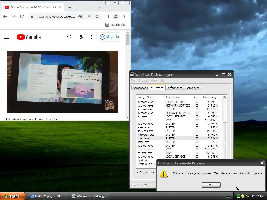Open Task Manager Options menu
The width and height of the screenshot is (267, 200).
click(x=143, y=80)
